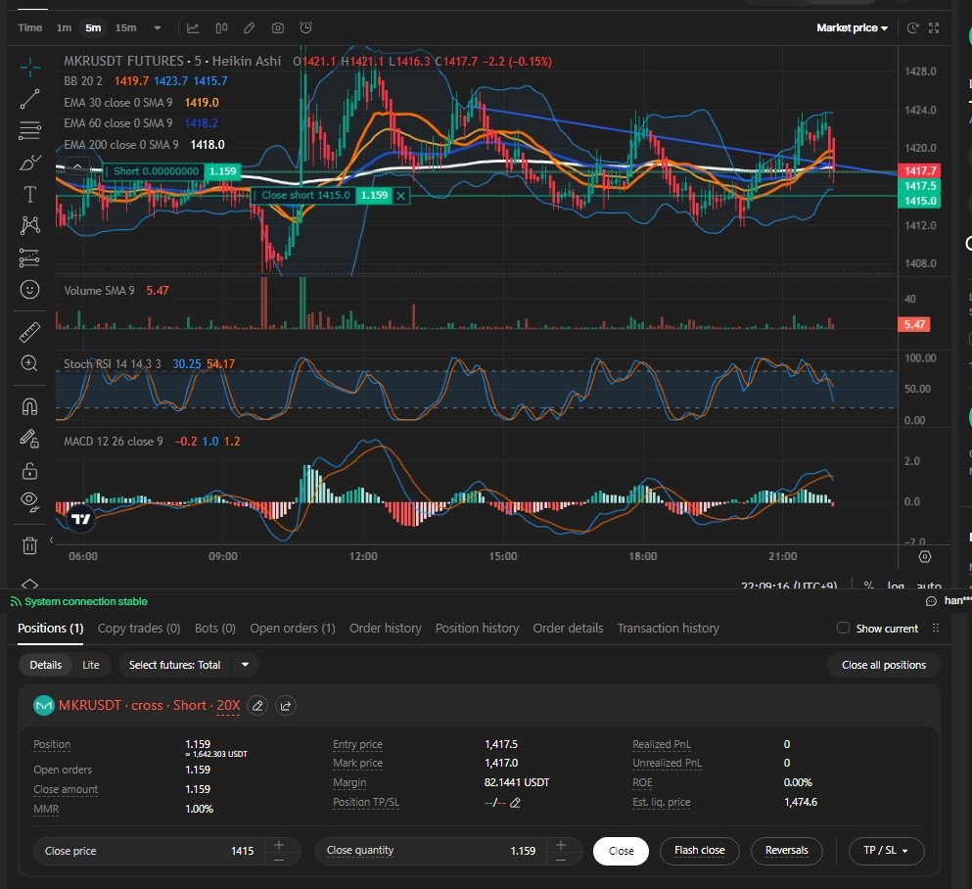Toggle auto scale on price axis
This screenshot has width=972, height=889.
[929, 585]
